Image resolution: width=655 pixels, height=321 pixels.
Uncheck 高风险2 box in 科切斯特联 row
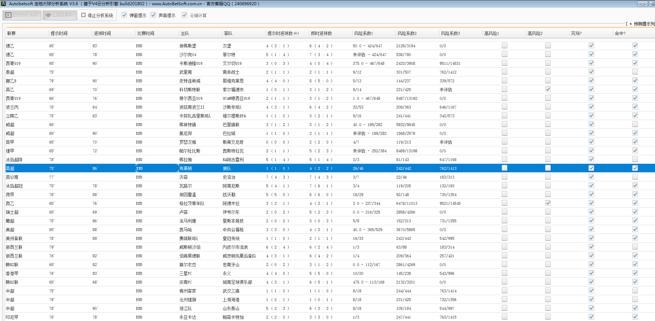(548, 89)
